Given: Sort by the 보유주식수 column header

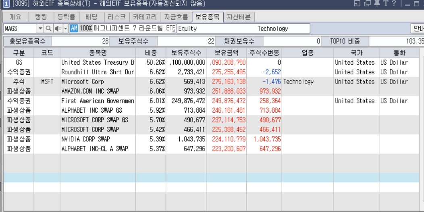Looking at the screenshot, I should click(x=186, y=53).
